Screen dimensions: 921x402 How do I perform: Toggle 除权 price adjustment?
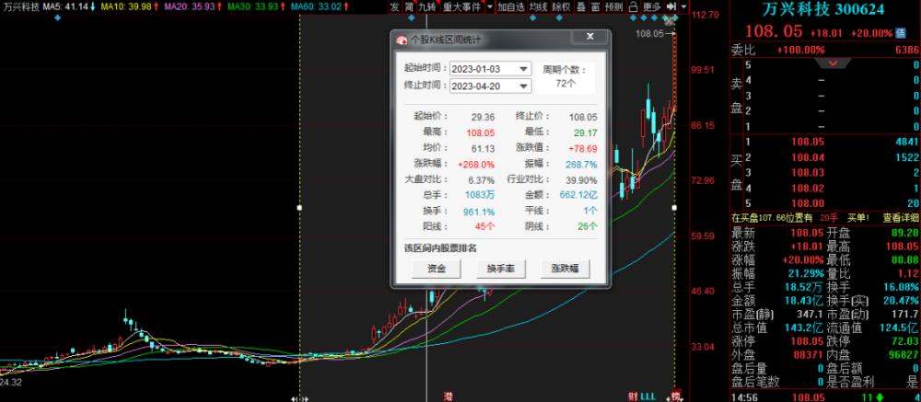point(562,6)
